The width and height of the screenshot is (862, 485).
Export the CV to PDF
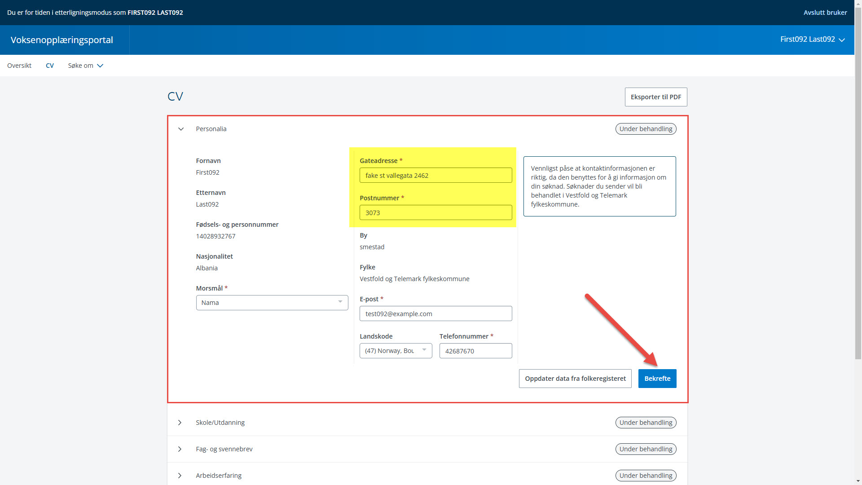pyautogui.click(x=655, y=97)
